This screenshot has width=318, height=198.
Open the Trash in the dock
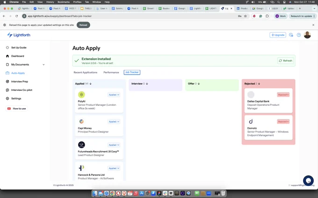click(x=223, y=193)
